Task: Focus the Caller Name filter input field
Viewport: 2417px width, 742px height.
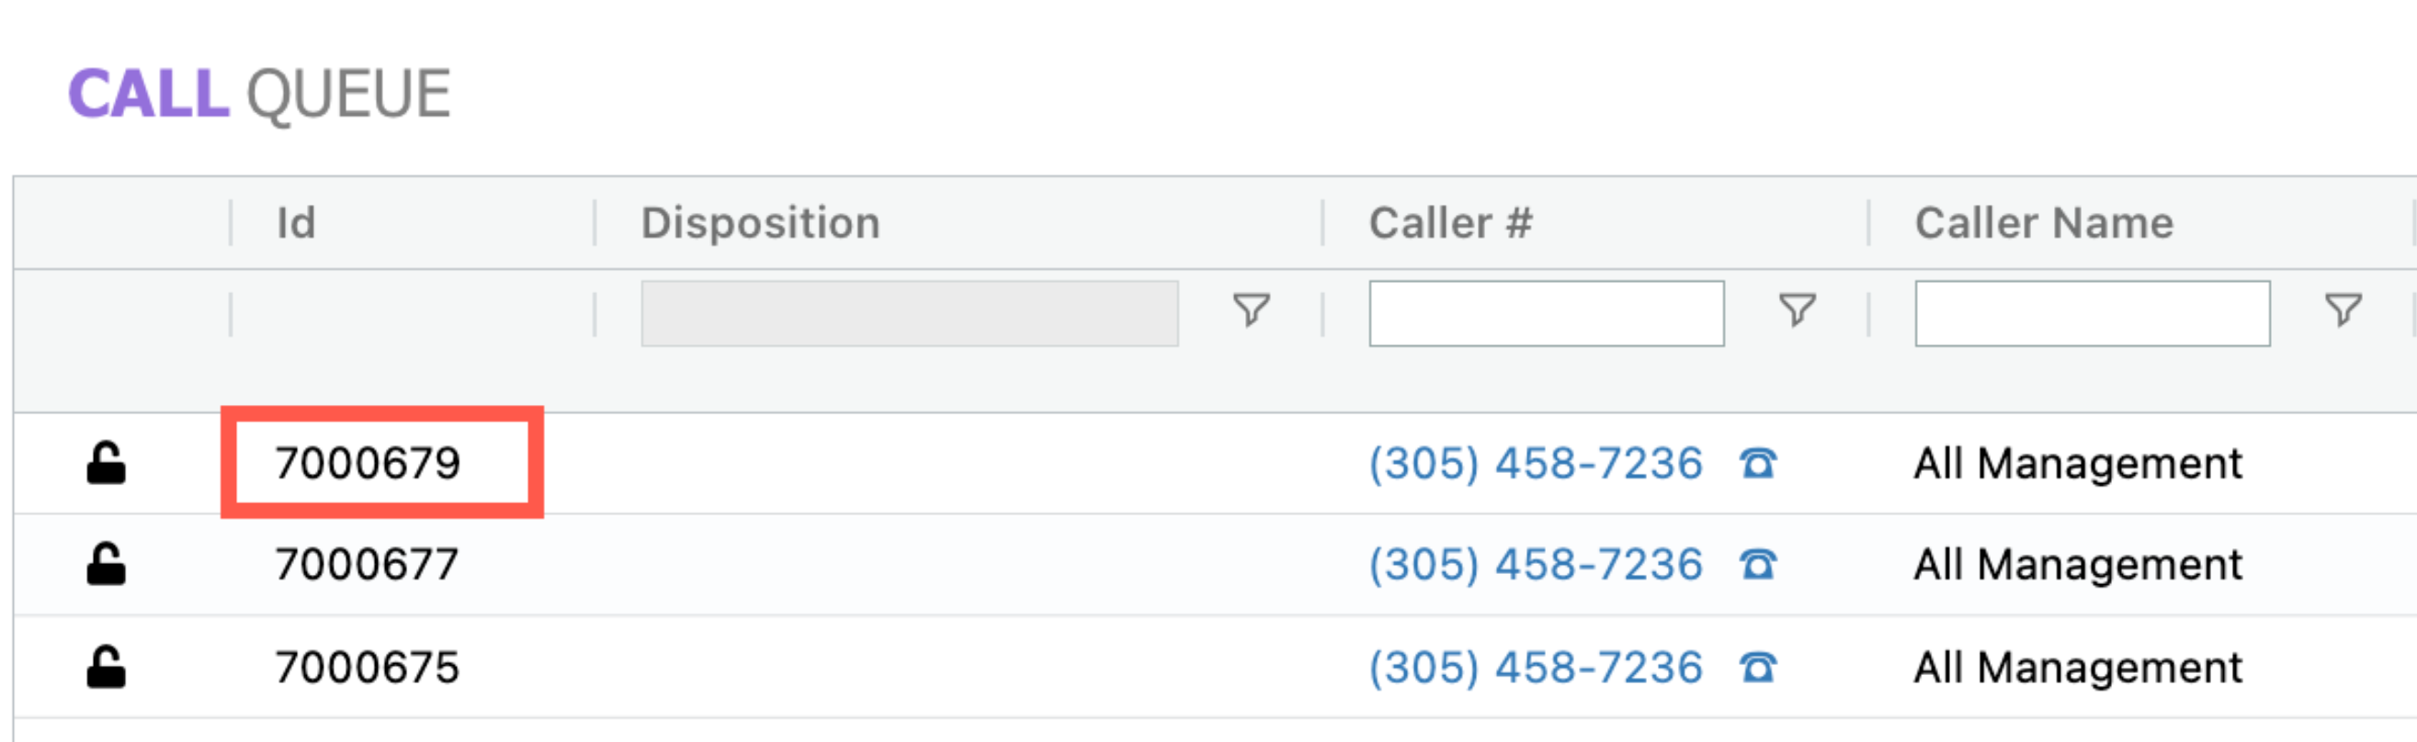Action: (x=2093, y=313)
